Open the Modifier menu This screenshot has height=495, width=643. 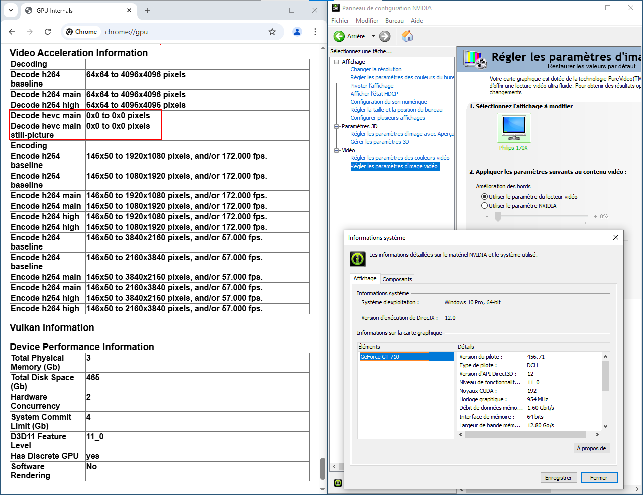367,21
